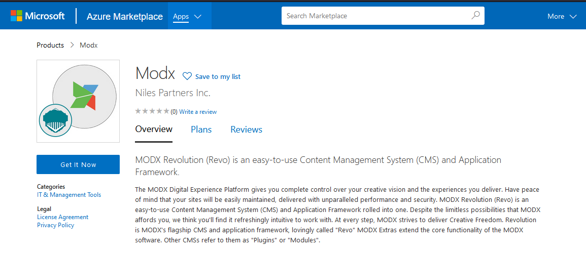Open the Reviews tab
586x253 pixels.
pyautogui.click(x=246, y=130)
